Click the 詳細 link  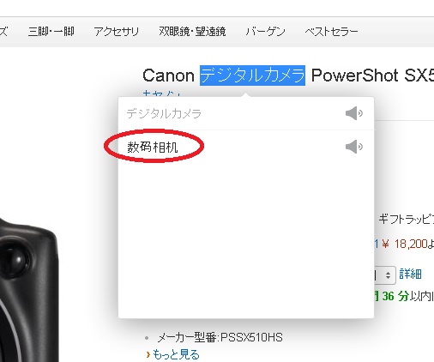[x=411, y=274]
